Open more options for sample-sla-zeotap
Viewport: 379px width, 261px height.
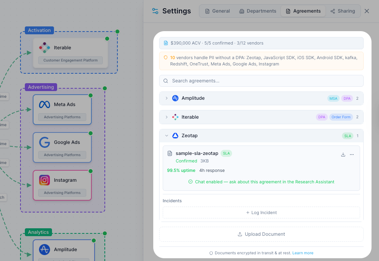[352, 155]
